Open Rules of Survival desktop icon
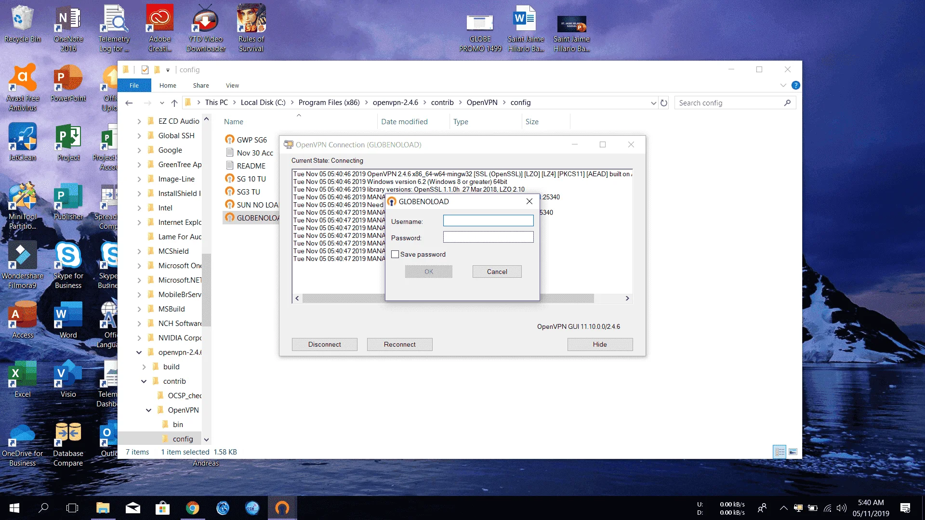 click(x=251, y=29)
